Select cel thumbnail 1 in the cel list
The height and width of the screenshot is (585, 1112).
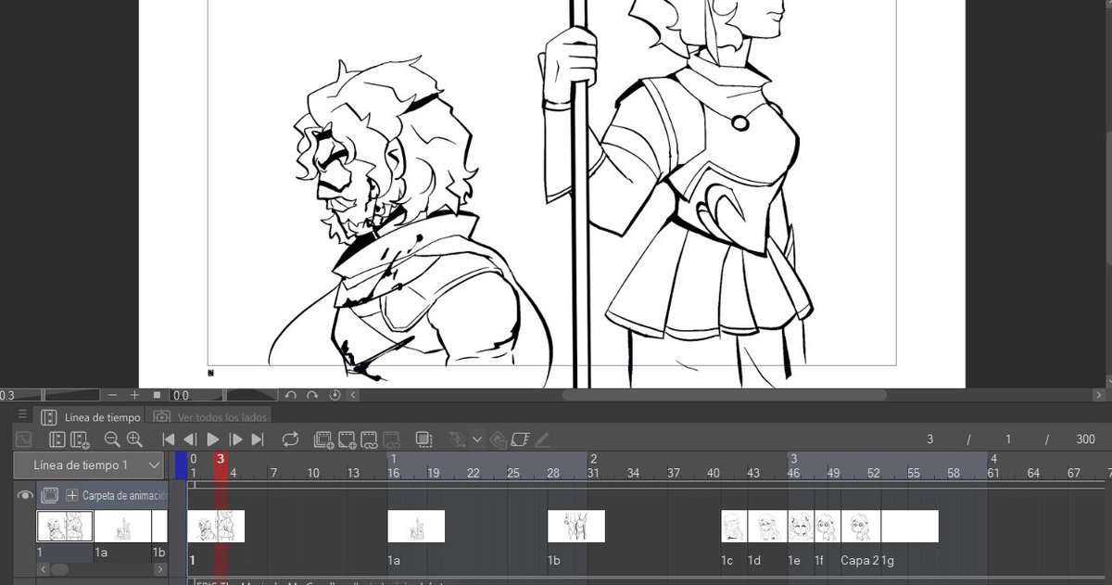[x=65, y=527]
